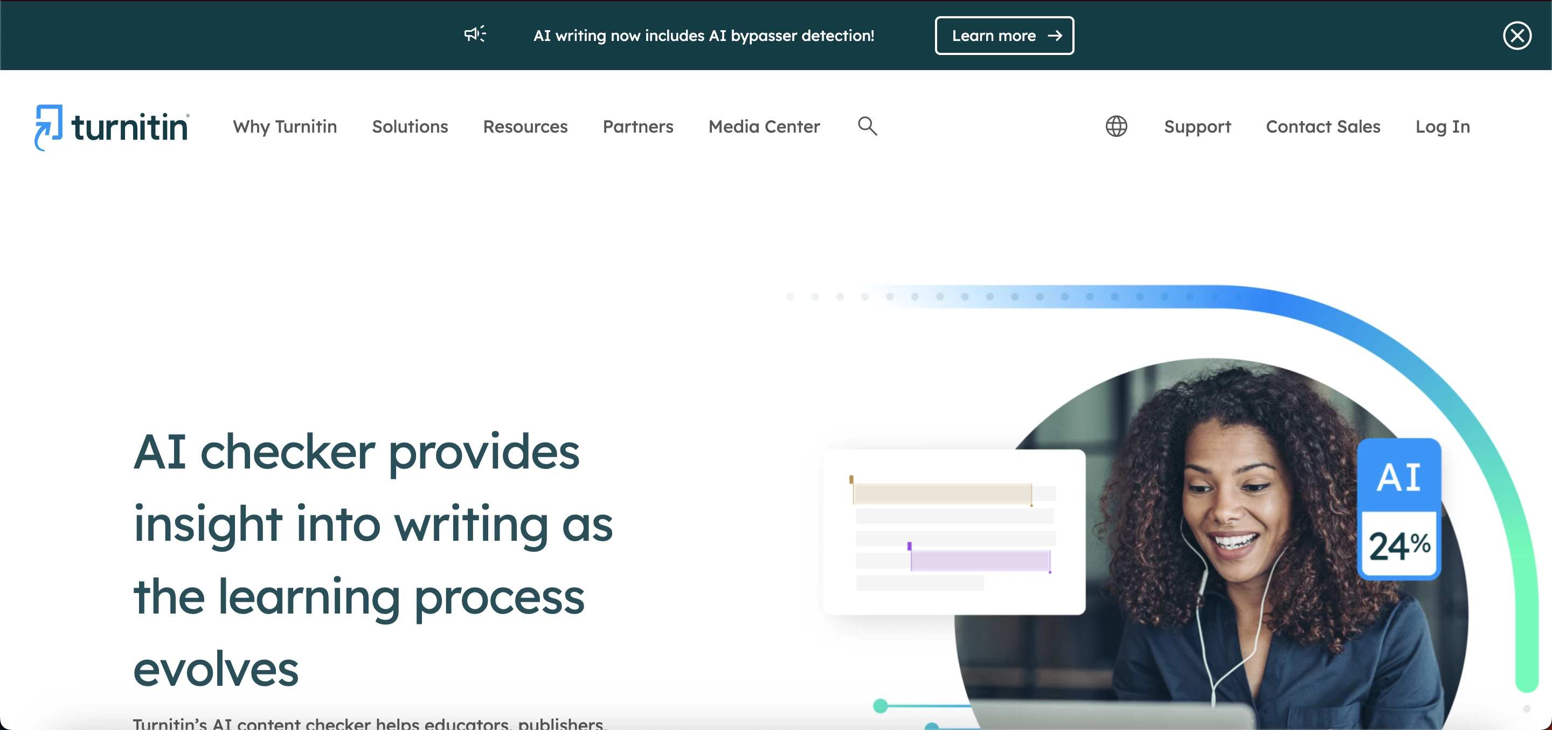Dismiss the announcement banner with X
The width and height of the screenshot is (1552, 730).
pyautogui.click(x=1516, y=36)
